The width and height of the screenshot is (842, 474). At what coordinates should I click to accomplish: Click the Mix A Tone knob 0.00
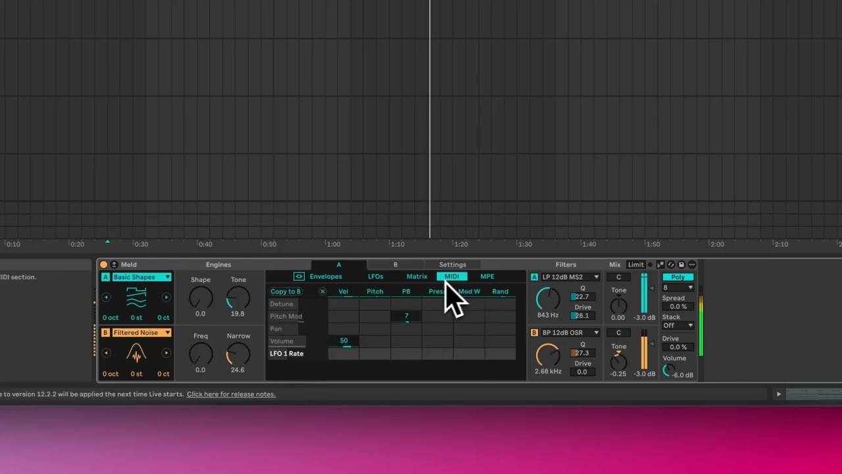pyautogui.click(x=618, y=305)
